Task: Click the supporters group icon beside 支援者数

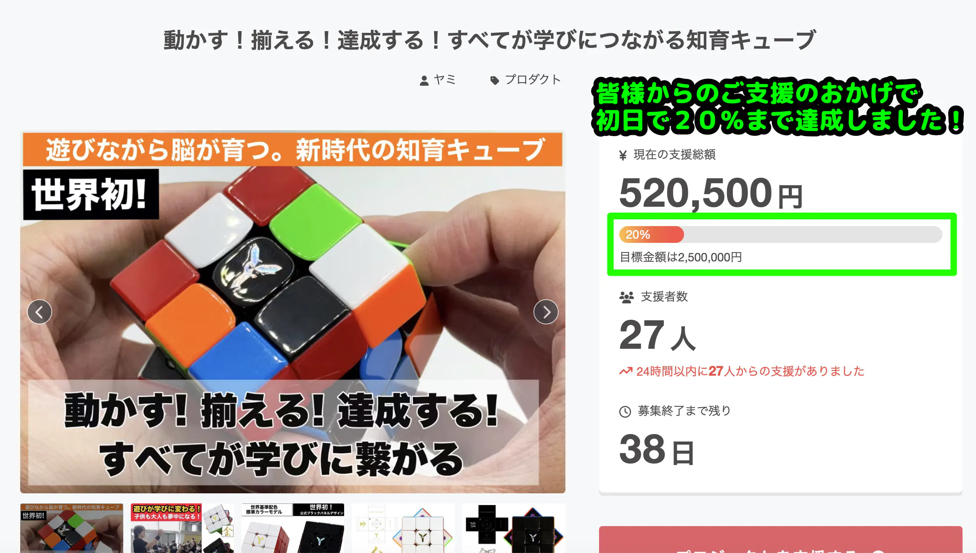Action: 626,298
